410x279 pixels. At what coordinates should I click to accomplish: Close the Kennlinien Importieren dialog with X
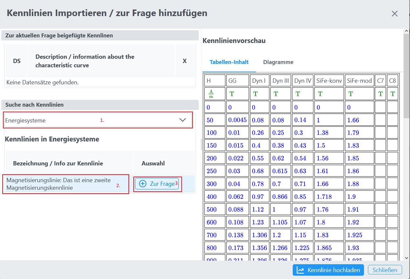[x=395, y=13]
